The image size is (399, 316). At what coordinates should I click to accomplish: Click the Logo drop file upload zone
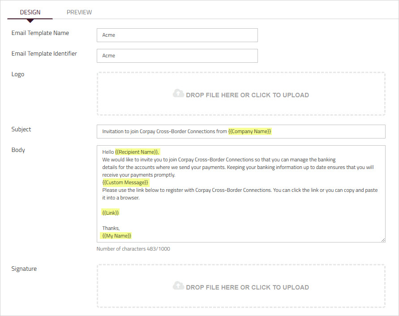pos(240,93)
